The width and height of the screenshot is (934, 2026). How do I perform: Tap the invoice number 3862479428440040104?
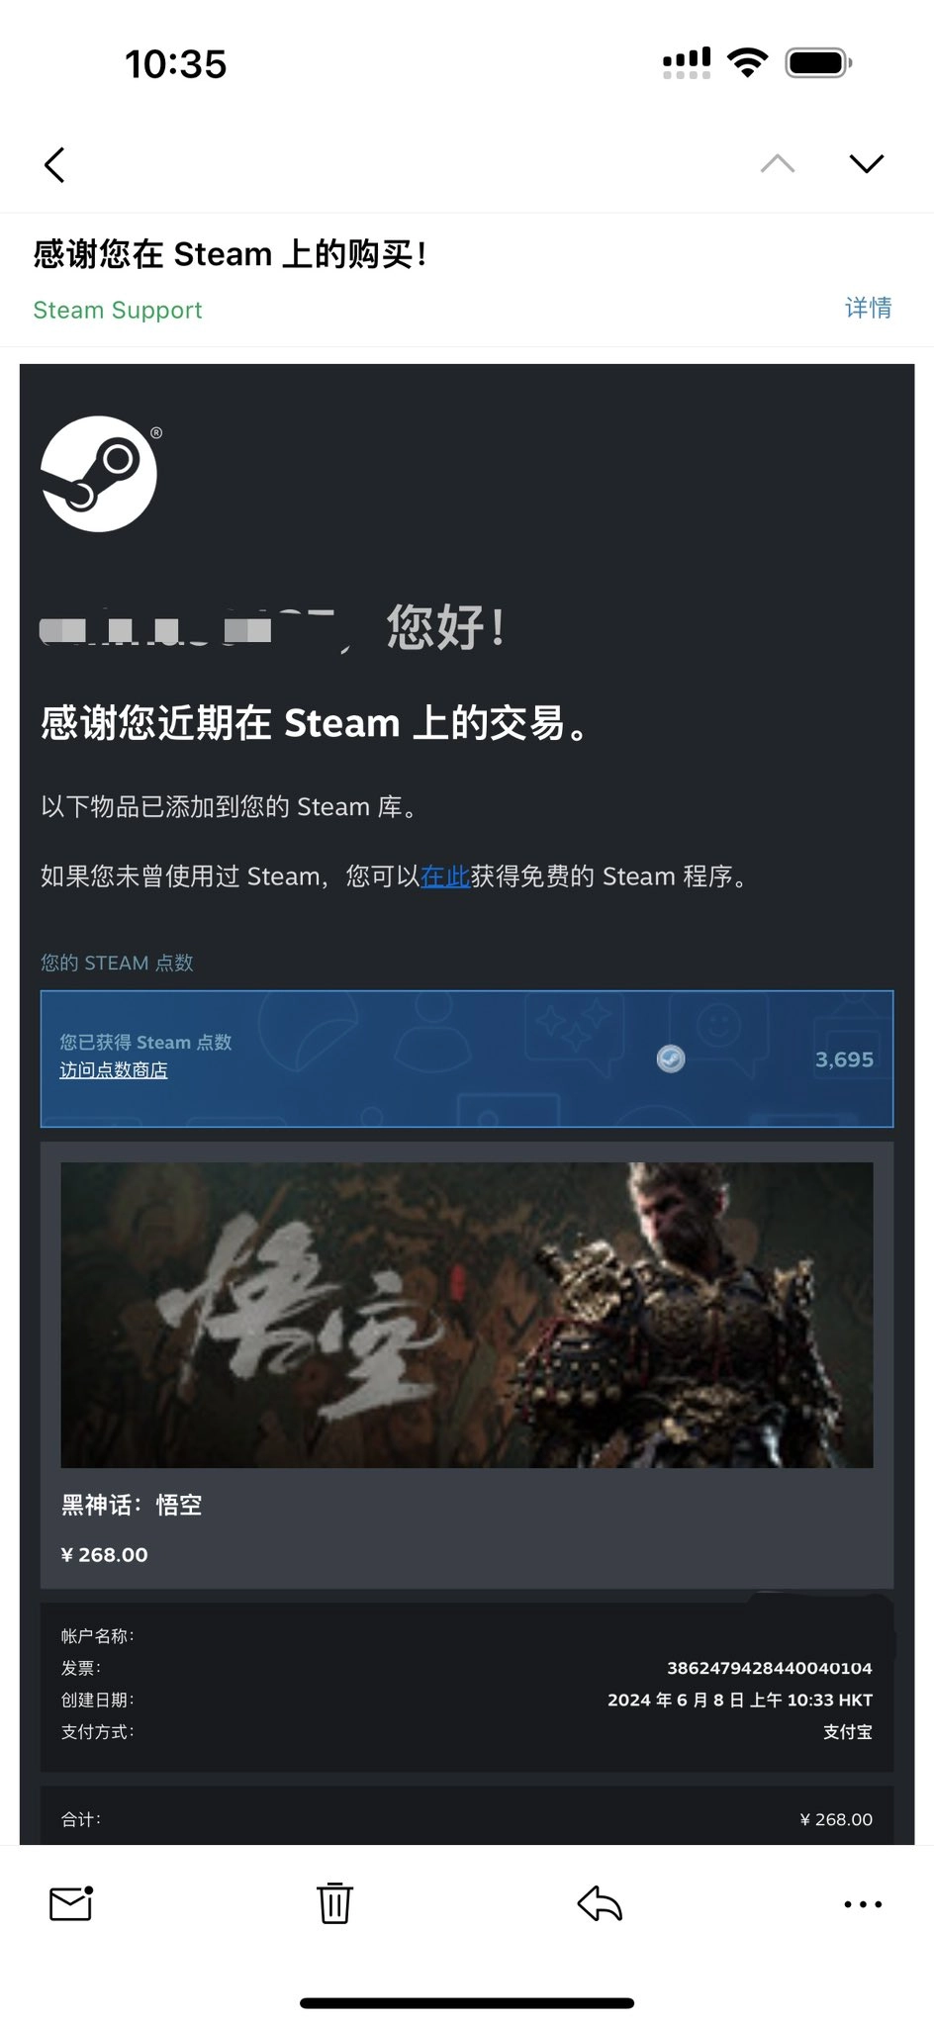[770, 1668]
